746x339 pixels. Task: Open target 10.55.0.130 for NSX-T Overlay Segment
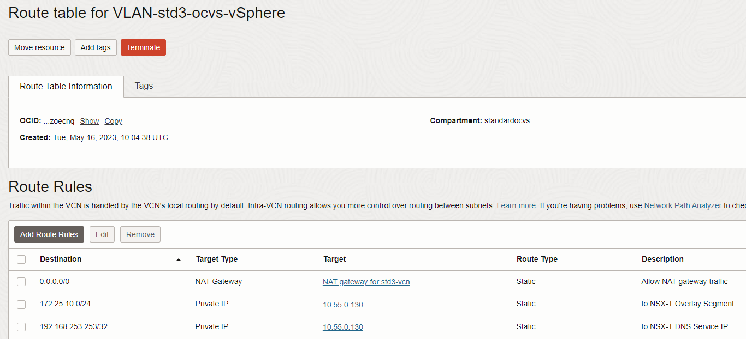coord(342,305)
